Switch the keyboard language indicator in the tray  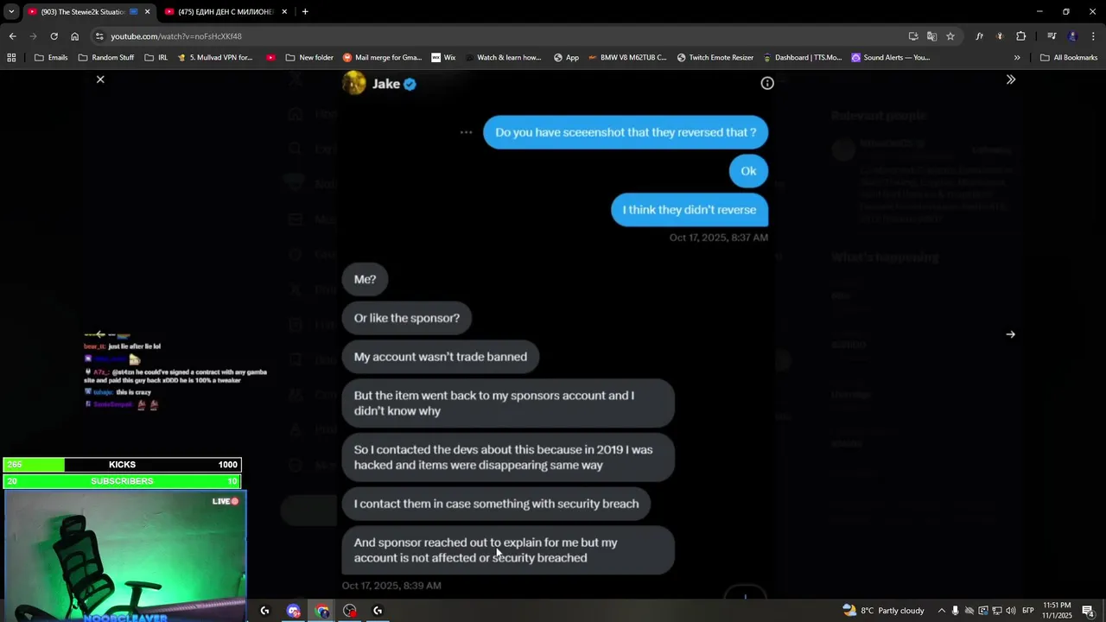[x=1028, y=611]
